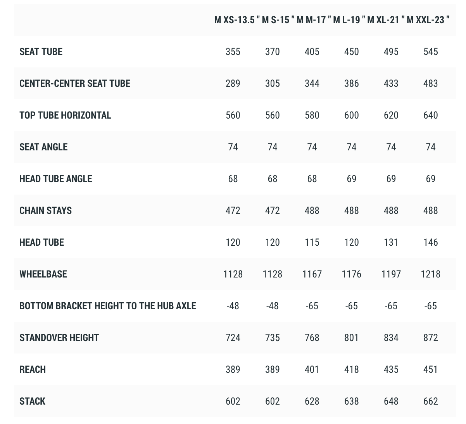The image size is (466, 424).
Task: Select wheelbase value 1176
Action: [352, 274]
